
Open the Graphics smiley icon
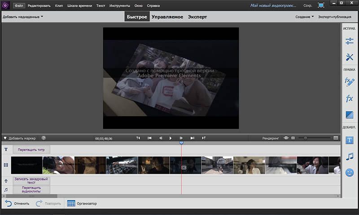point(350,173)
